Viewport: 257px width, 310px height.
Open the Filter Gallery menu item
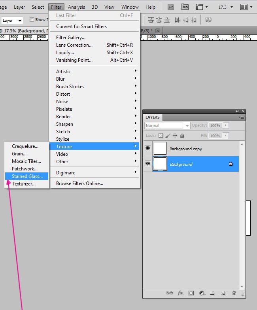coord(71,38)
